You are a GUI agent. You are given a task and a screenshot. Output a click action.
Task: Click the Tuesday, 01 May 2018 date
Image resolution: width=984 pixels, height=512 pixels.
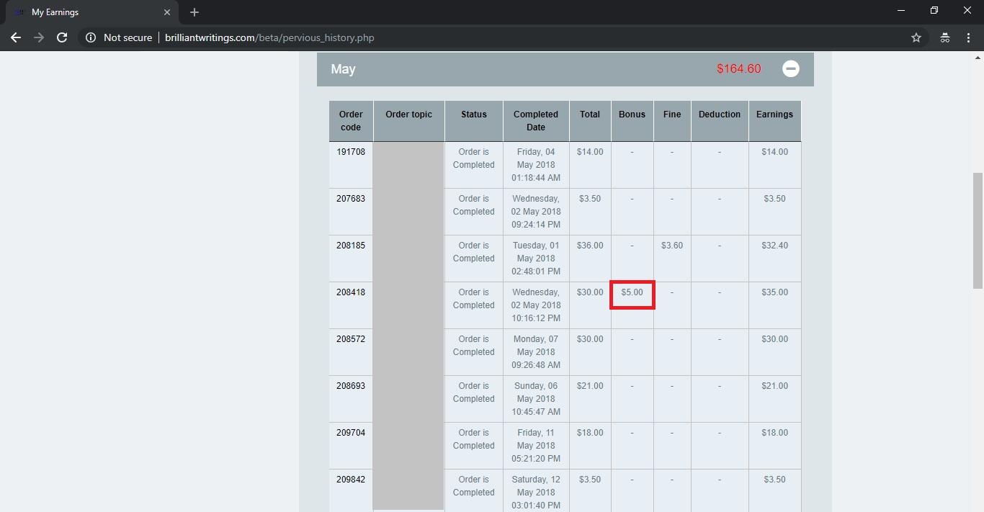(536, 259)
